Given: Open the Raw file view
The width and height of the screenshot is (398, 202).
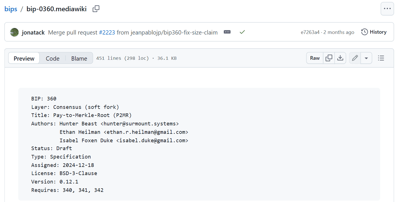Looking at the screenshot, I should pos(315,58).
